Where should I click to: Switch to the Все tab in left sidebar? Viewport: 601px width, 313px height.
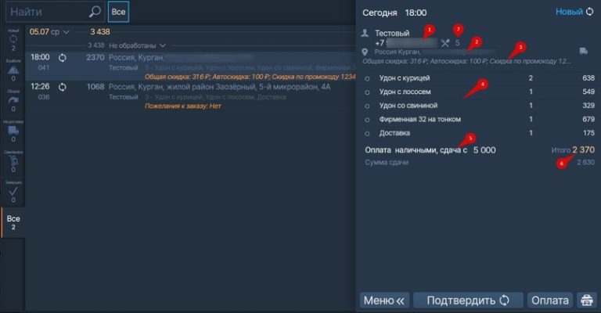point(13,223)
